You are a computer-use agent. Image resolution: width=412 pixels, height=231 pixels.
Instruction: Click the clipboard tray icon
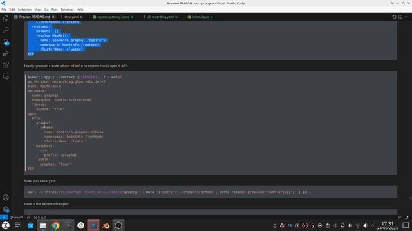pos(328,225)
